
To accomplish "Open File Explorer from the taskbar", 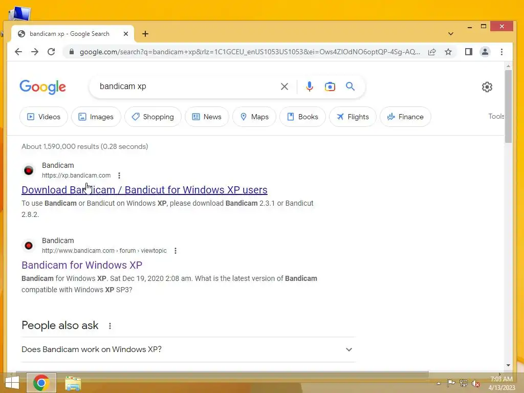I will (x=73, y=383).
